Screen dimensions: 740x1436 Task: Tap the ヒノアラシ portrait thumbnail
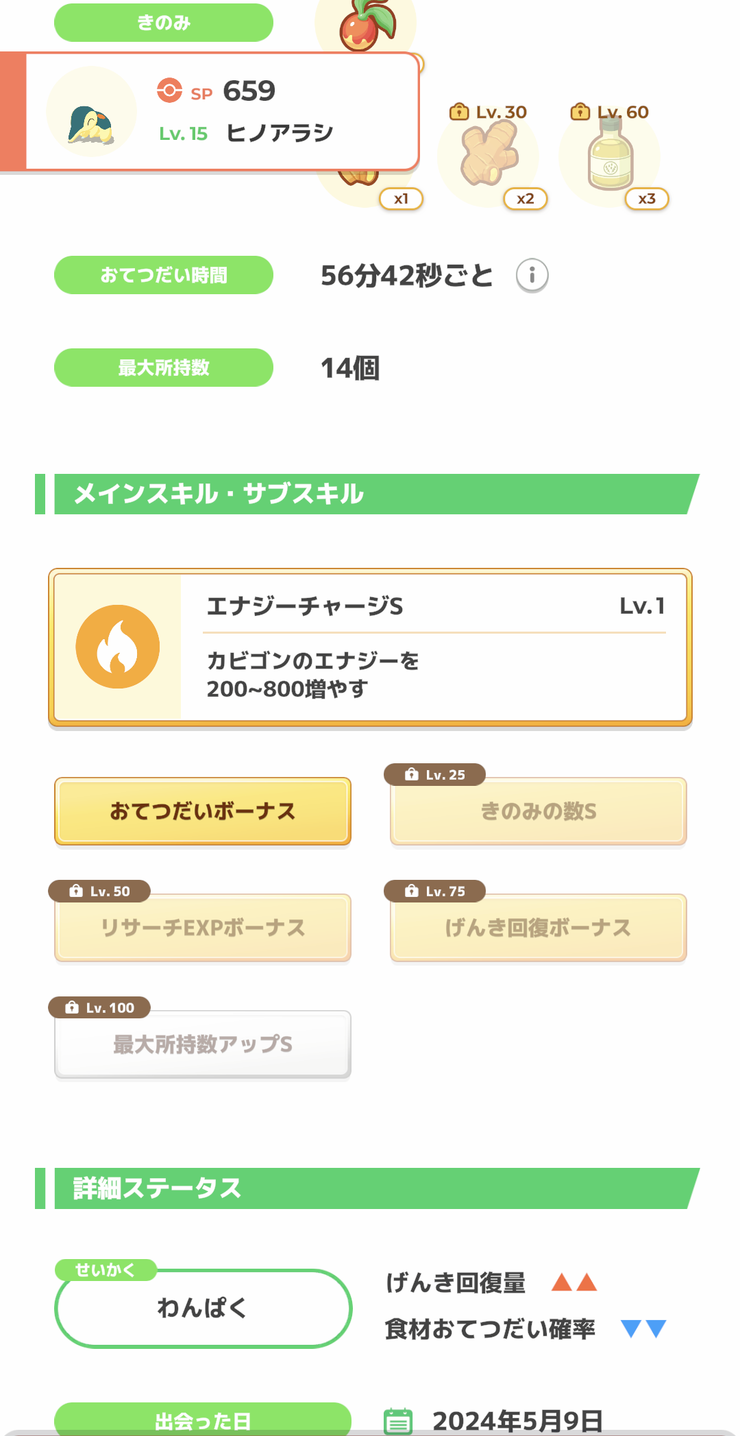coord(92,112)
